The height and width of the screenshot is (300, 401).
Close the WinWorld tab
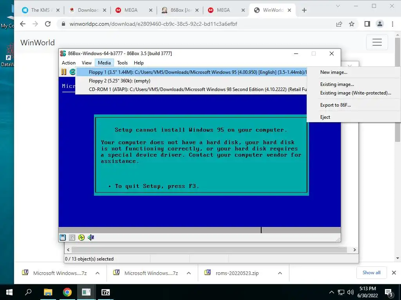coord(289,10)
